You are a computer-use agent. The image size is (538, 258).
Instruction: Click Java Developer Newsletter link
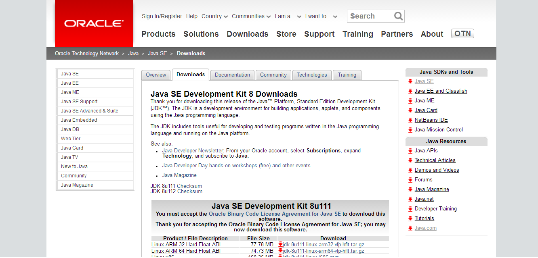point(193,151)
